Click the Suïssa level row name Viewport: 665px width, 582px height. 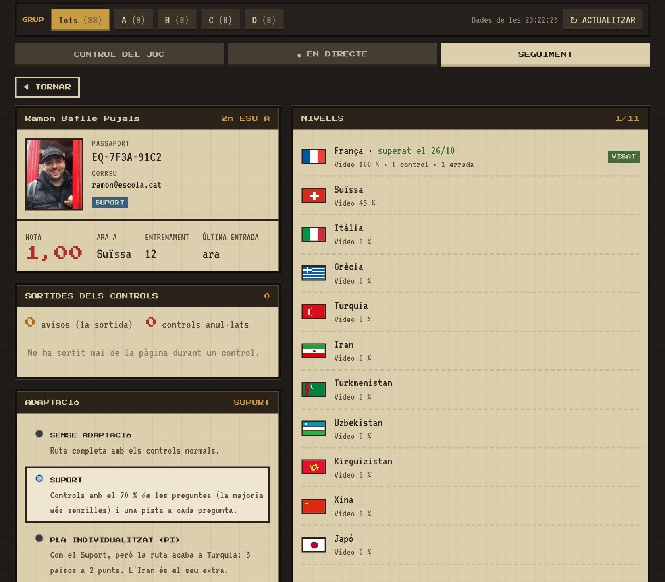coord(349,189)
